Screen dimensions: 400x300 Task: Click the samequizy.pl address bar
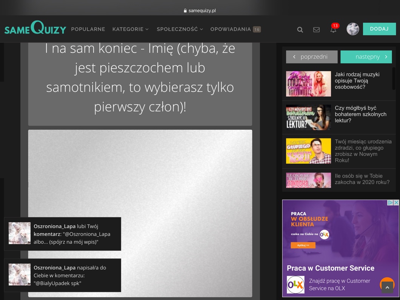(200, 11)
